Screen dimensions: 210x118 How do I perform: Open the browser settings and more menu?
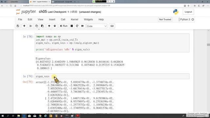[x=208, y=6]
